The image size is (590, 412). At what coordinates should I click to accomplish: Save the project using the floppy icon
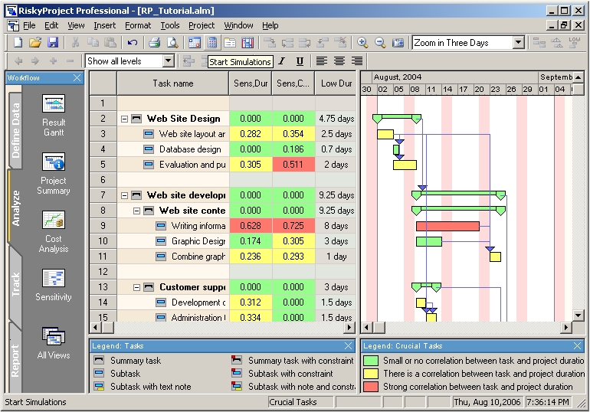coord(53,42)
